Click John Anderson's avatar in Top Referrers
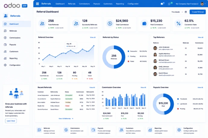This screenshot has height=138, width=208. tap(155, 48)
